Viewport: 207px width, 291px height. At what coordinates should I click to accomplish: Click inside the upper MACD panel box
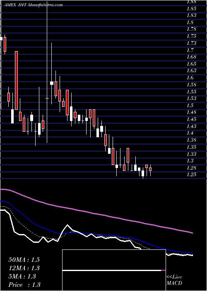(x=114, y=260)
